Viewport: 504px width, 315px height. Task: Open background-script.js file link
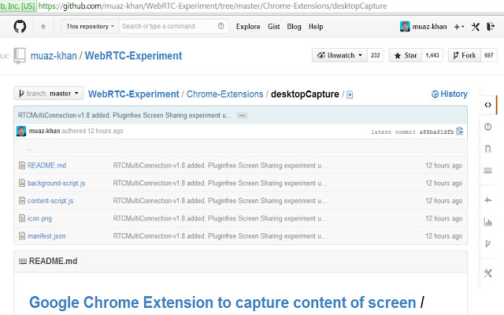click(56, 183)
